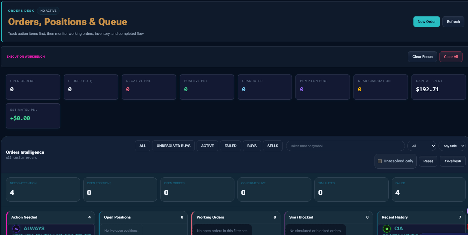Open the Open Positions summary card
Screen dimensions: 468x235
point(120,189)
